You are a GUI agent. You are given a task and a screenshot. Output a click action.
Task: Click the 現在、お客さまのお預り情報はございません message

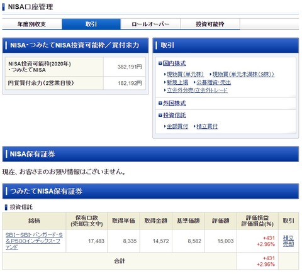[64, 172]
